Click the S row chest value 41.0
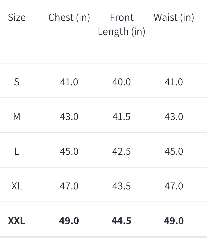Screen dimensions: 207x238 (69, 82)
